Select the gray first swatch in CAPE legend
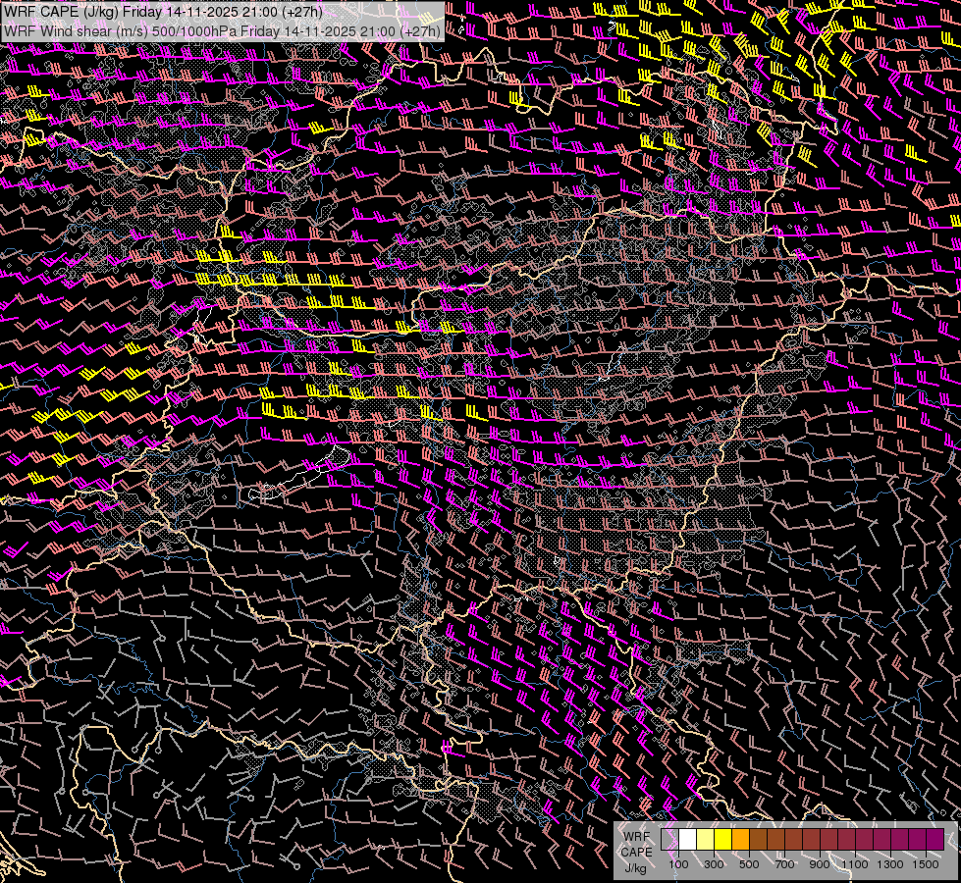 (x=669, y=840)
